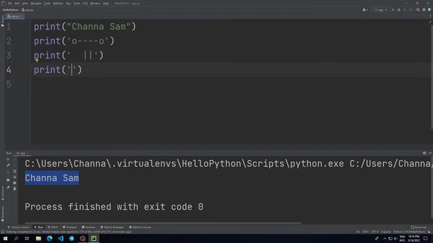433x243 pixels.
Task: Open the Window menu
Action: 95,3
